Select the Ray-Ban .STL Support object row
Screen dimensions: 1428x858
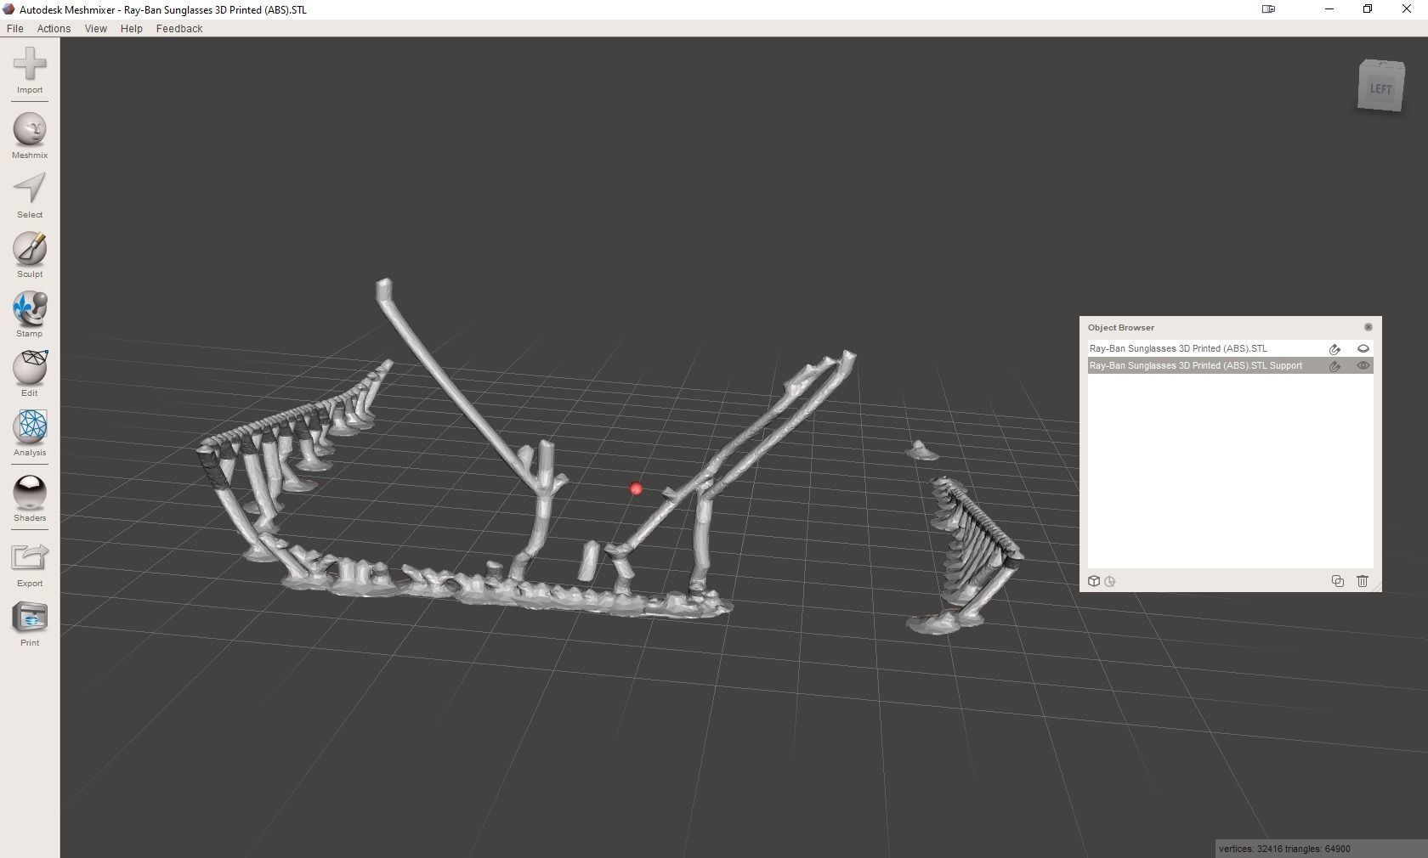tap(1230, 365)
